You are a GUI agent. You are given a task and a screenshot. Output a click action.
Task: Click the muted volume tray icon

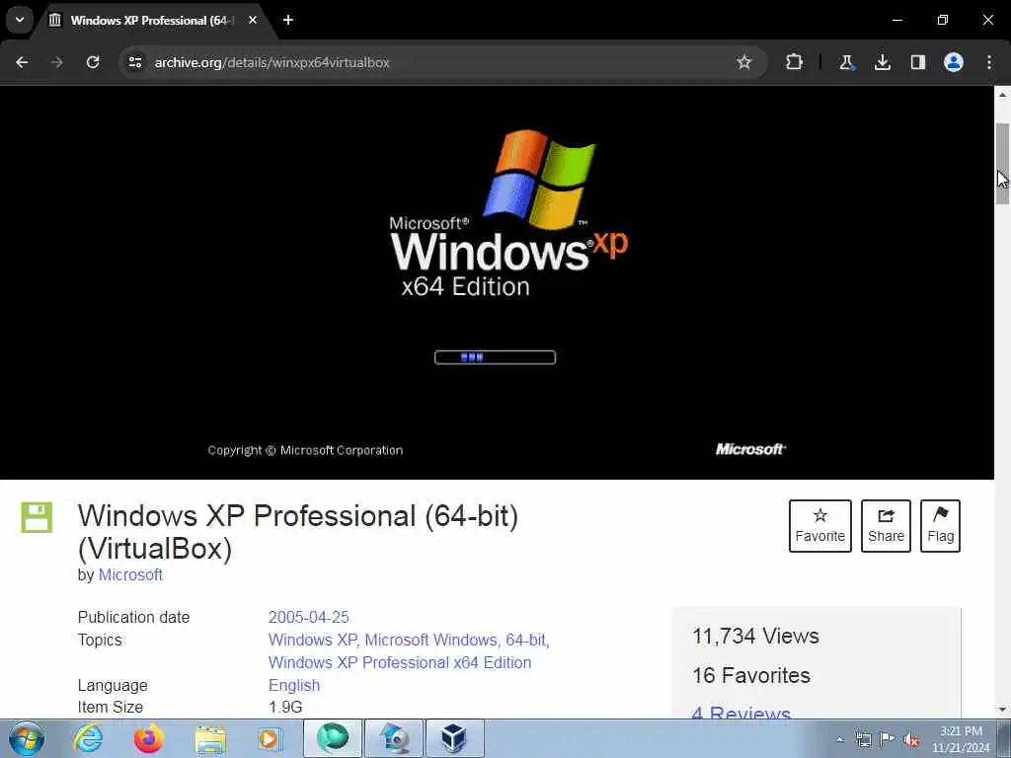(911, 739)
